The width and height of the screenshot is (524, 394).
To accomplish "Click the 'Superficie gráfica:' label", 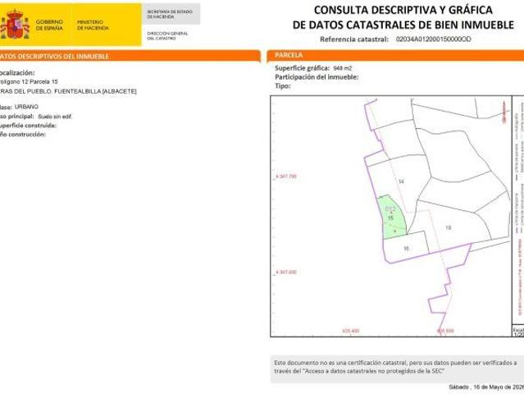I will (302, 68).
